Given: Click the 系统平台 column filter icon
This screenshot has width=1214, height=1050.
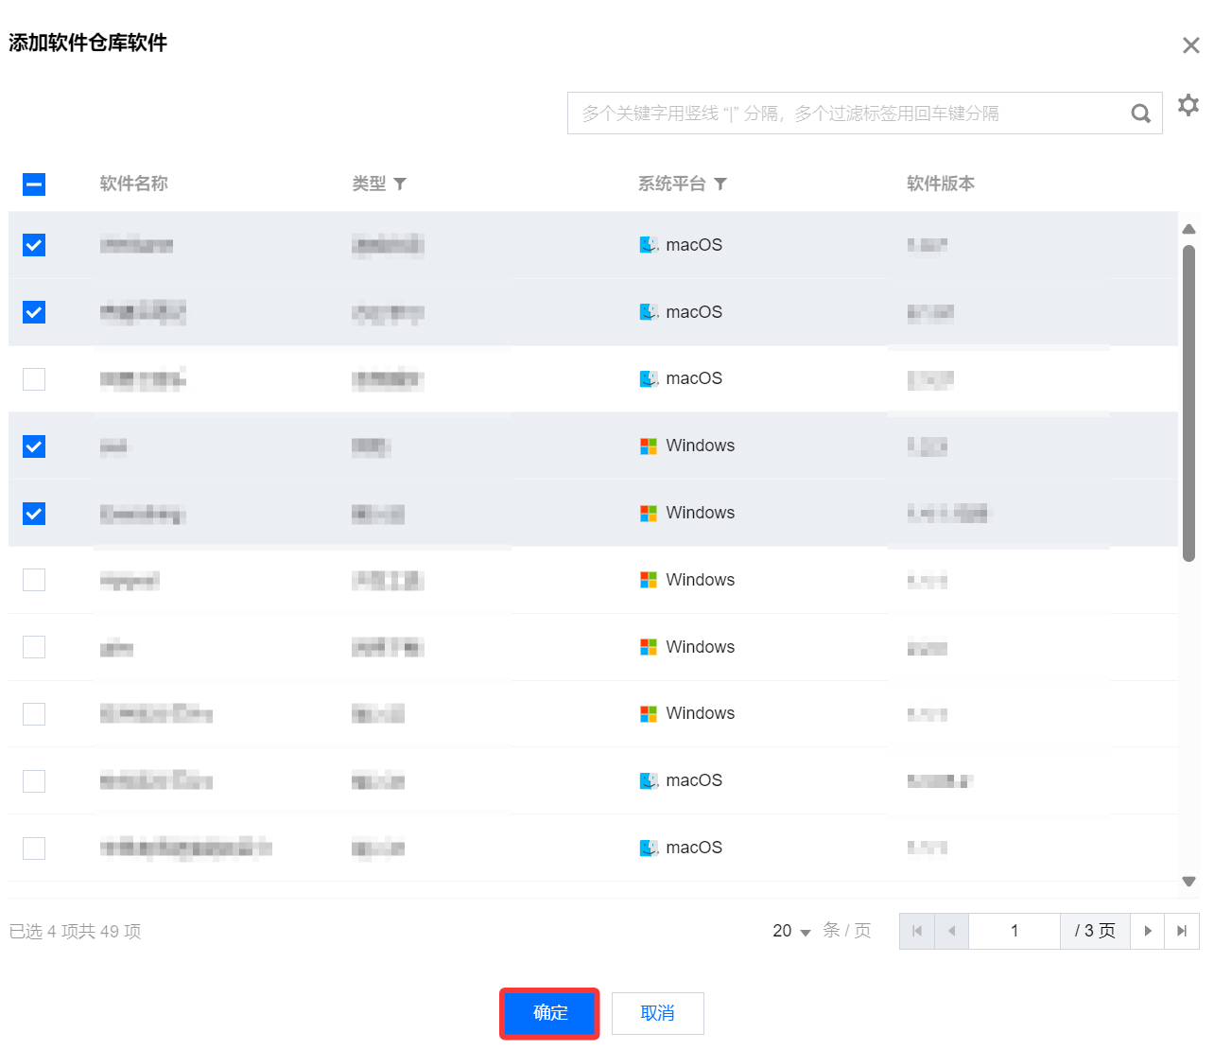Looking at the screenshot, I should coord(720,184).
